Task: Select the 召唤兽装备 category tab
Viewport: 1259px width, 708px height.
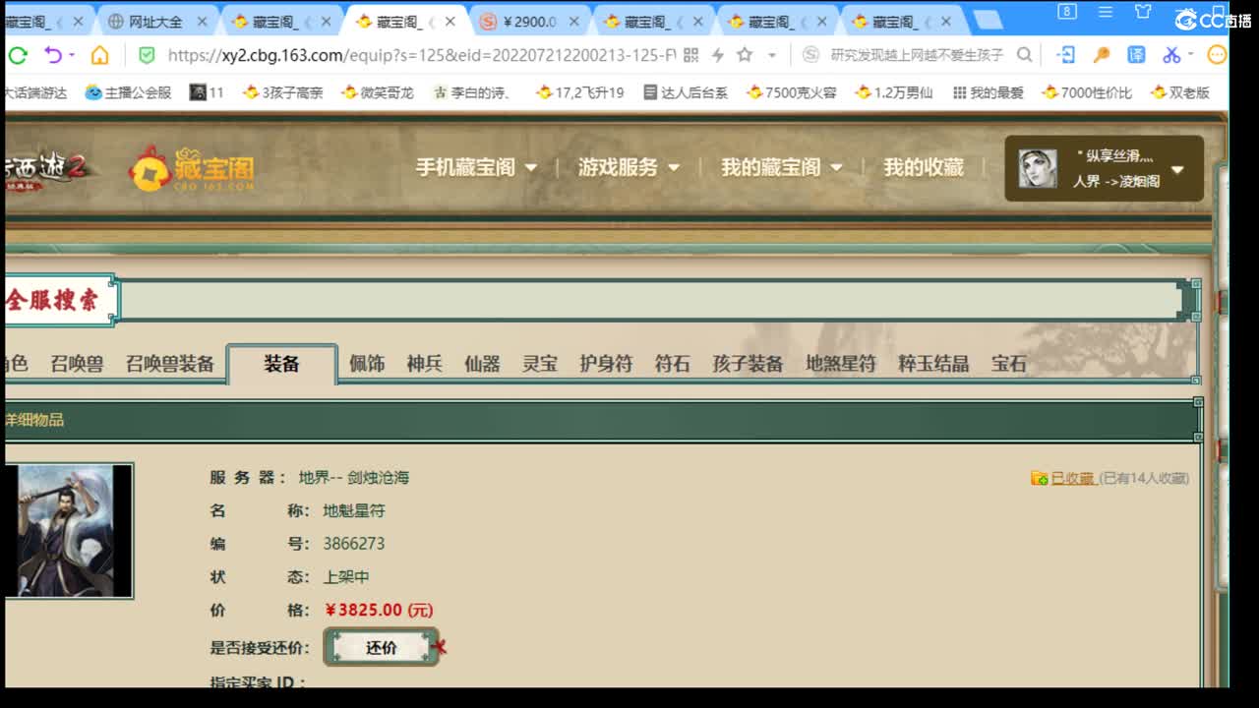Action: click(169, 364)
